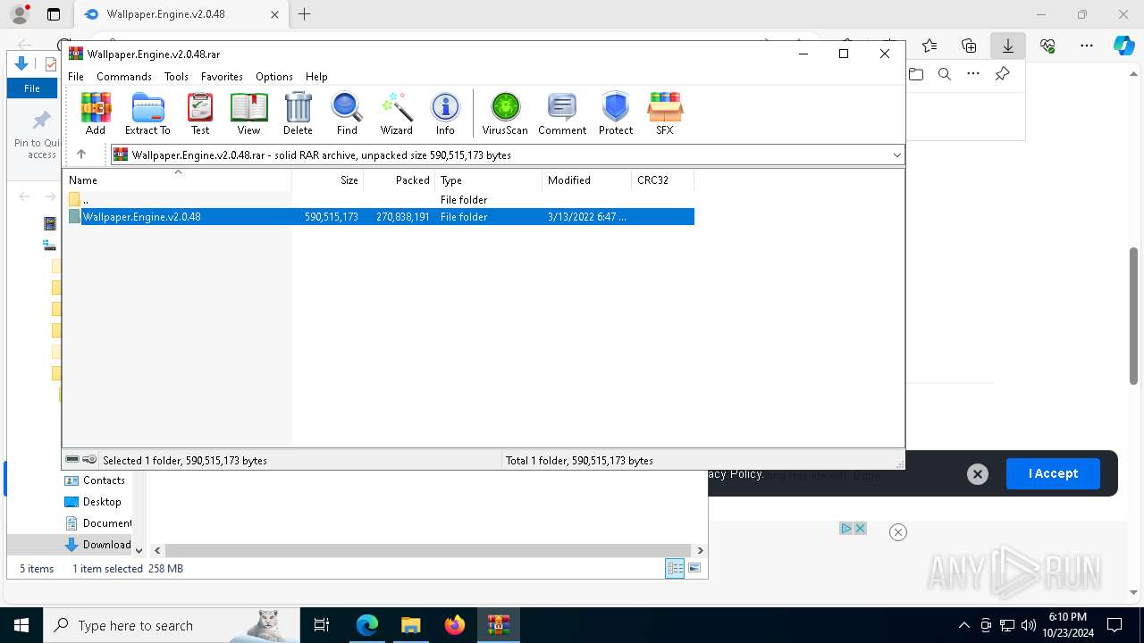Viewport: 1144px width, 643px height.
Task: Sort the list by Name column
Action: pyautogui.click(x=177, y=180)
